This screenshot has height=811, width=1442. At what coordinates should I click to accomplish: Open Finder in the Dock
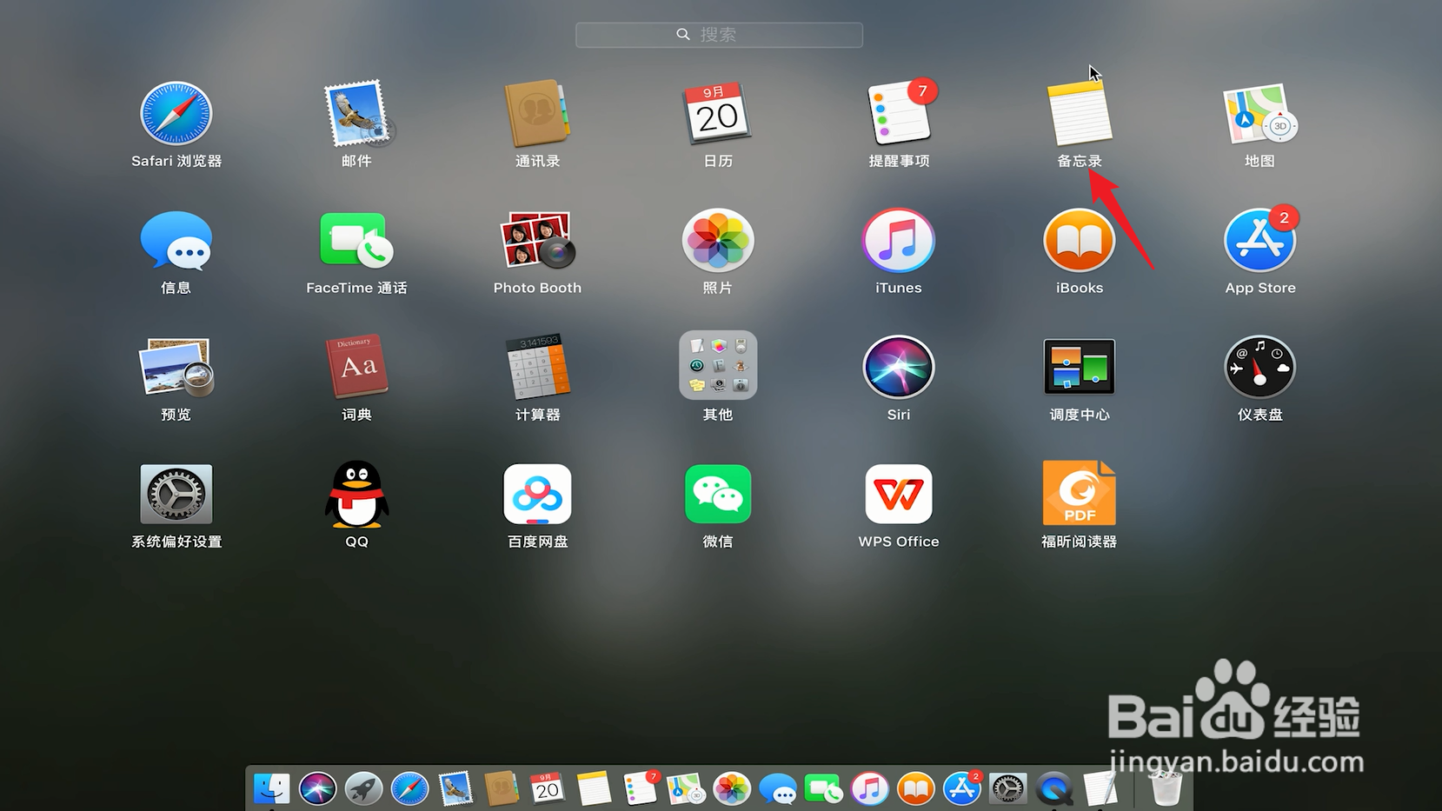(x=271, y=789)
